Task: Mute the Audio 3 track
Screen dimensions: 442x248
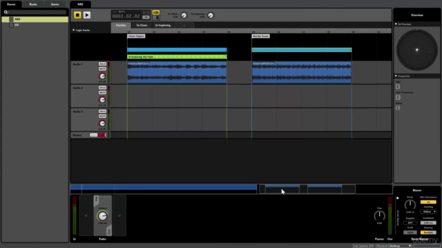Action: tap(102, 116)
